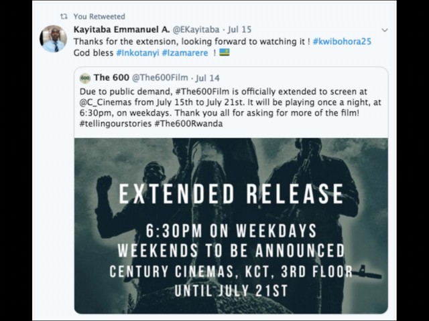Open the Extended Release poster image
Screen dimensions: 429x321
231,226
